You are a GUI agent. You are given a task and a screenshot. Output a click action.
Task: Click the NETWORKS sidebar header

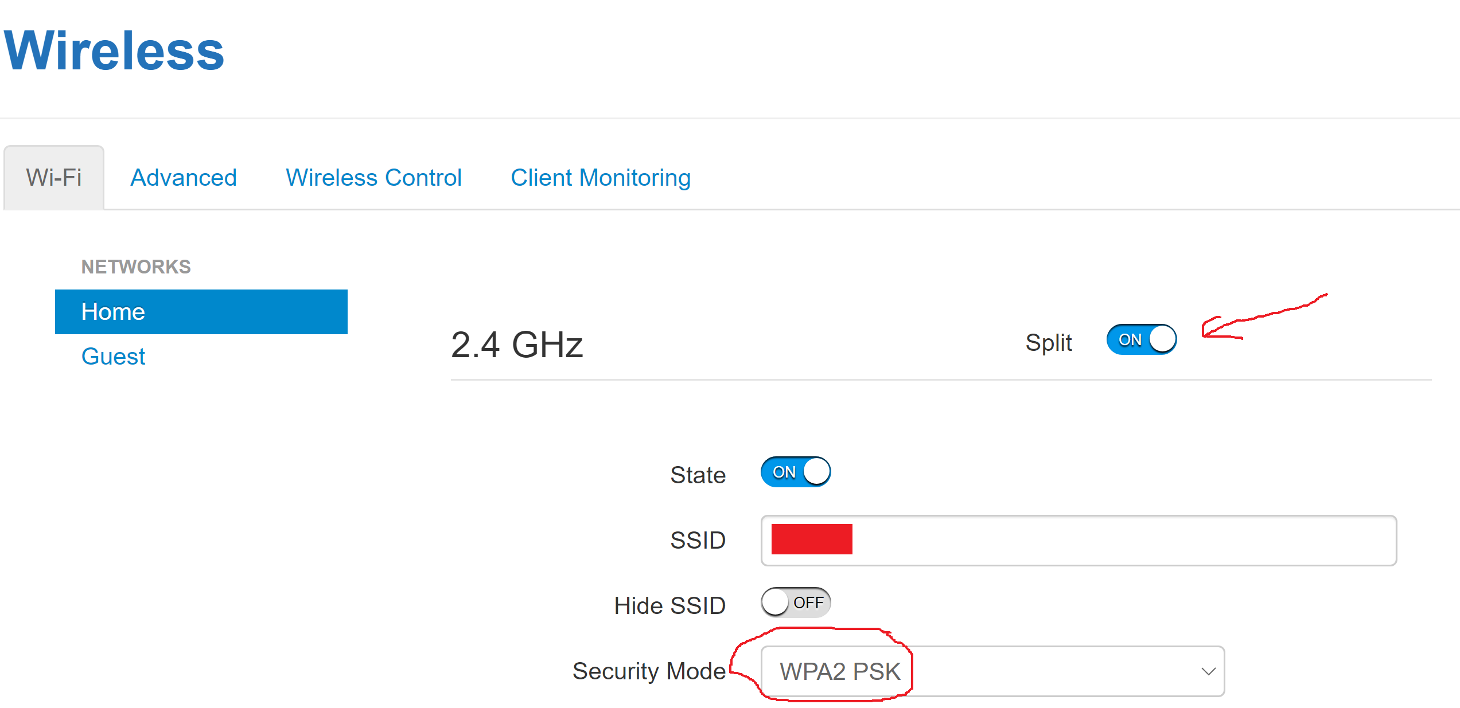click(x=136, y=267)
